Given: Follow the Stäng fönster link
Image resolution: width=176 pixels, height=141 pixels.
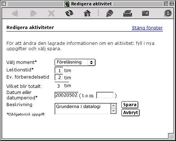Looking at the screenshot, I should coord(147,28).
